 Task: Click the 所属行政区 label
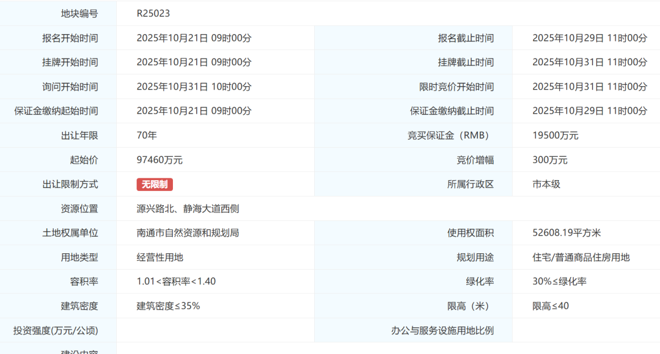click(470, 184)
